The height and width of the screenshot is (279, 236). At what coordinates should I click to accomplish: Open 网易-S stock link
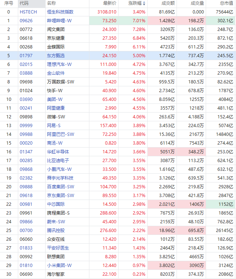click(54, 125)
